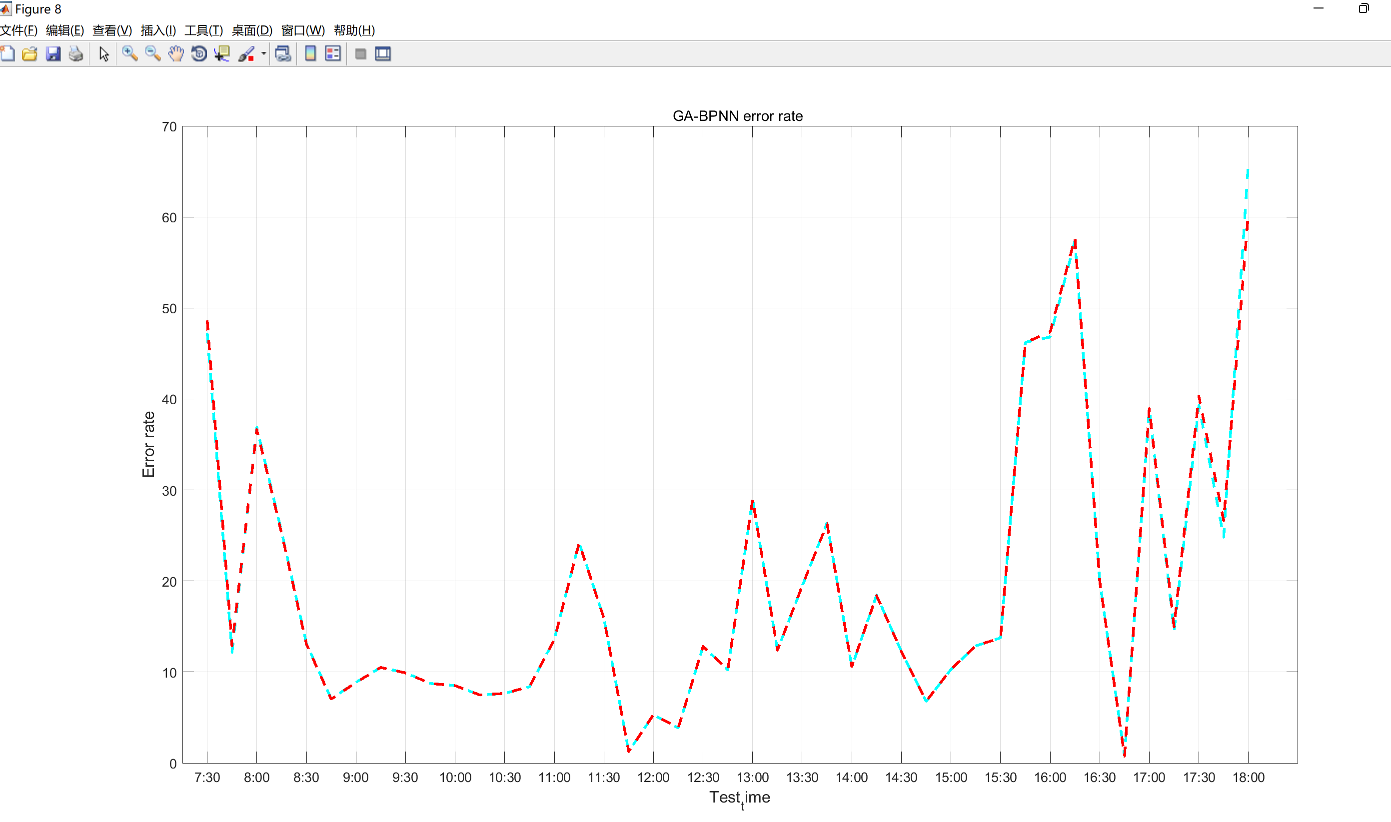Click the GA-BPNN error rate title
The width and height of the screenshot is (1391, 822).
click(x=737, y=116)
